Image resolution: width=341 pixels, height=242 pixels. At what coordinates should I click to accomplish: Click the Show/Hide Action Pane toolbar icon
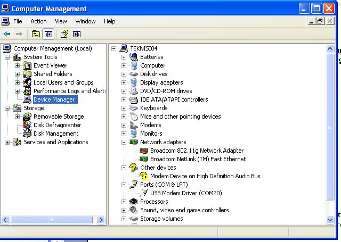coord(77,34)
